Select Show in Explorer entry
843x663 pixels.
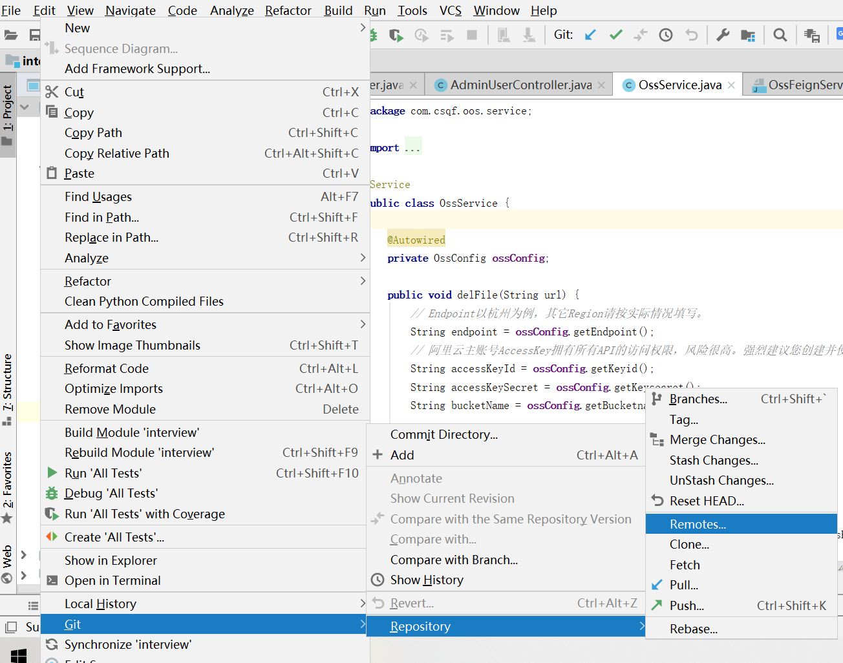pyautogui.click(x=205, y=560)
